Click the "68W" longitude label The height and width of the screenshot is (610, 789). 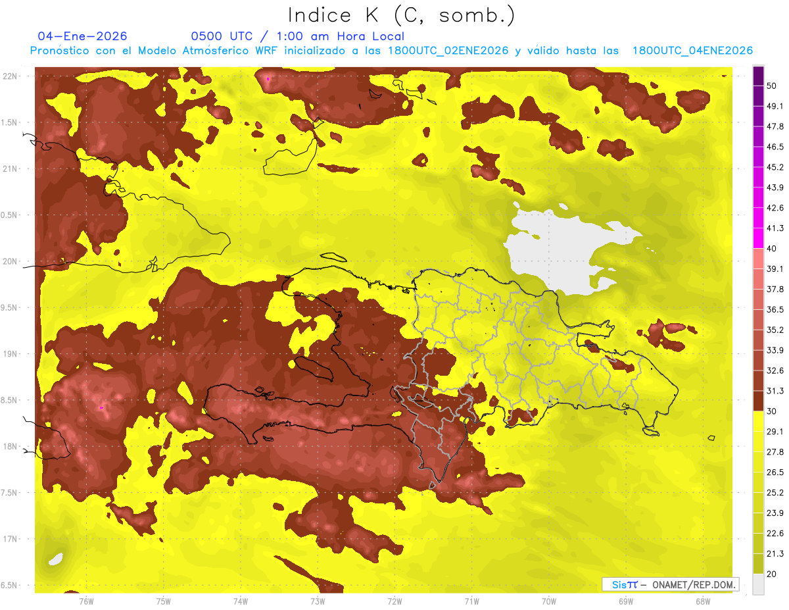(702, 601)
